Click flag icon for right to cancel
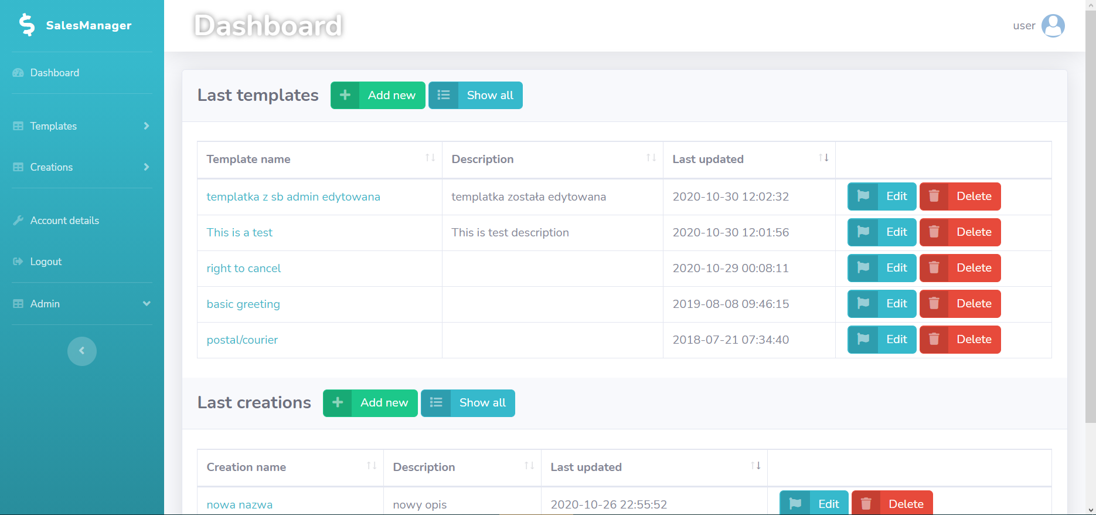The image size is (1096, 515). point(863,268)
